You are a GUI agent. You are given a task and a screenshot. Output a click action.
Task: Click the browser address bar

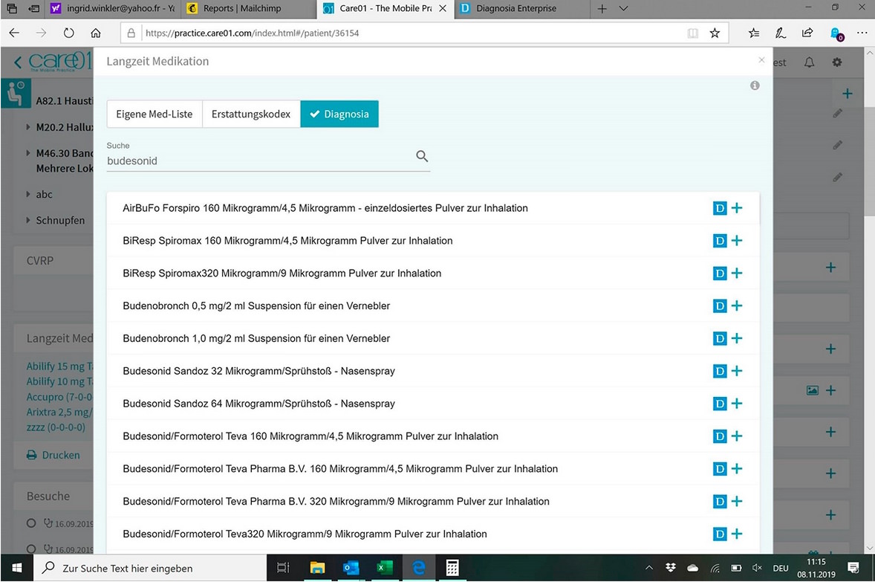point(413,33)
